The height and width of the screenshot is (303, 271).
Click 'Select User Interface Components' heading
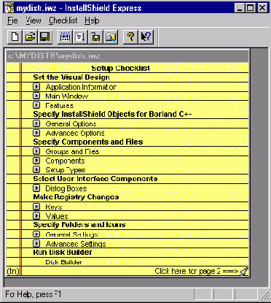tap(95, 179)
